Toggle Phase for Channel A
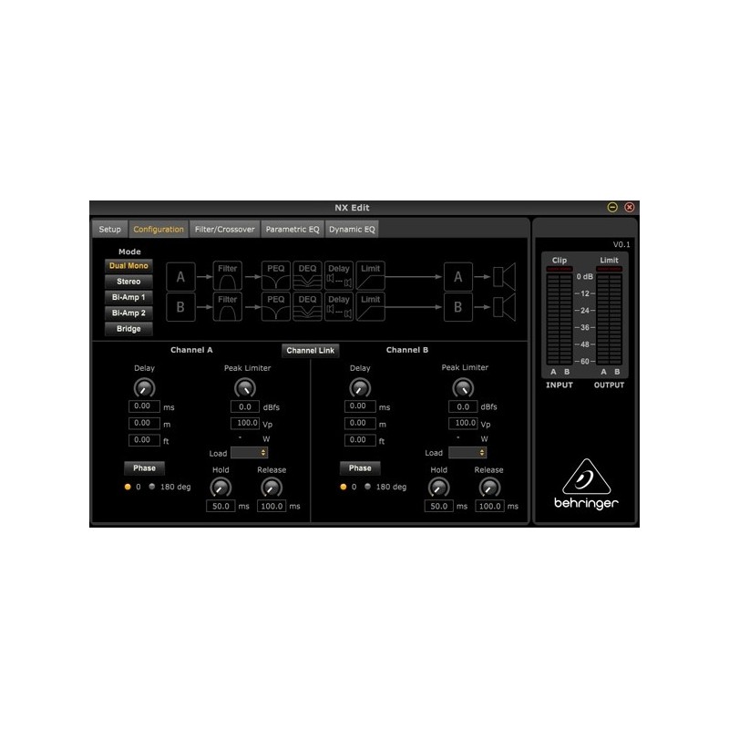This screenshot has height=729, width=729. pos(144,467)
